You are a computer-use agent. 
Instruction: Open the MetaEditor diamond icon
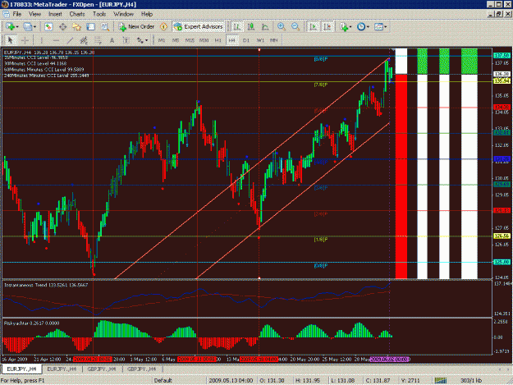coord(163,27)
